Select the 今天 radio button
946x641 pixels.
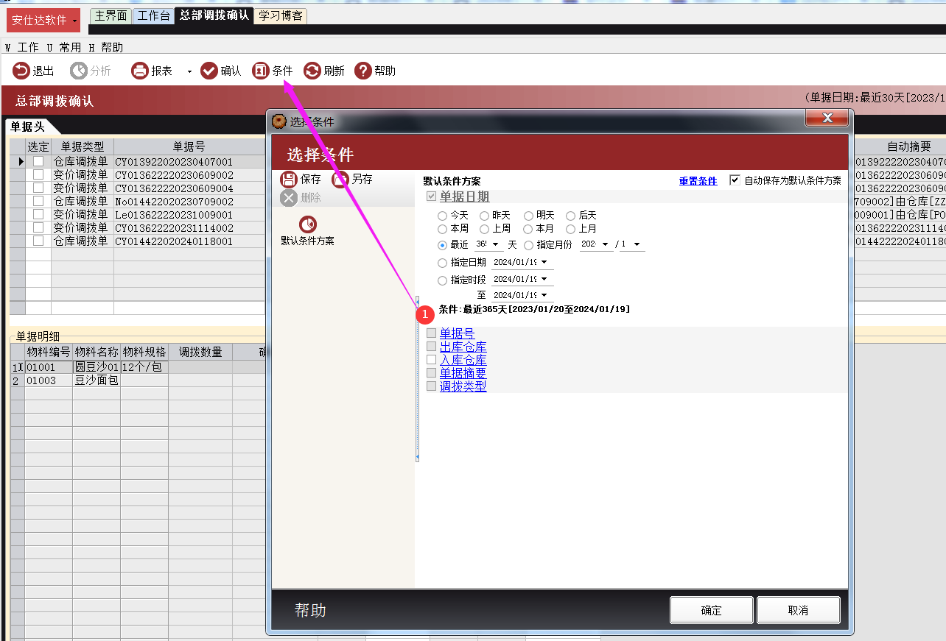pyautogui.click(x=442, y=216)
